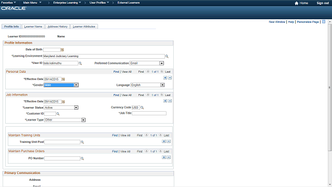Delete row in Maintain Training Units
Image resolution: width=332 pixels, height=187 pixels.
click(169, 141)
